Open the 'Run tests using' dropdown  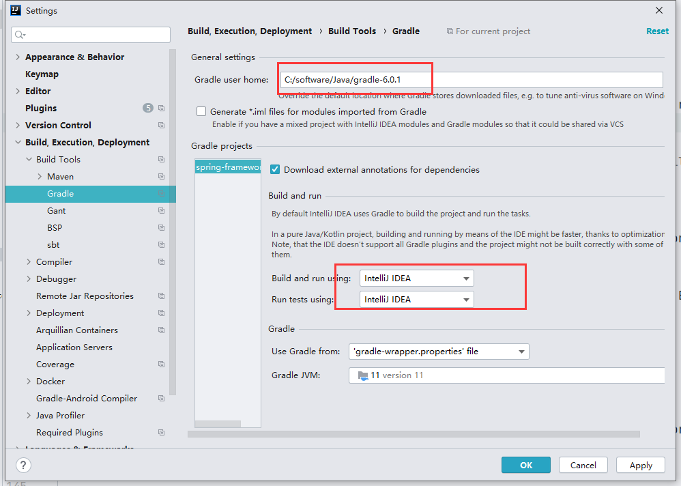point(416,299)
